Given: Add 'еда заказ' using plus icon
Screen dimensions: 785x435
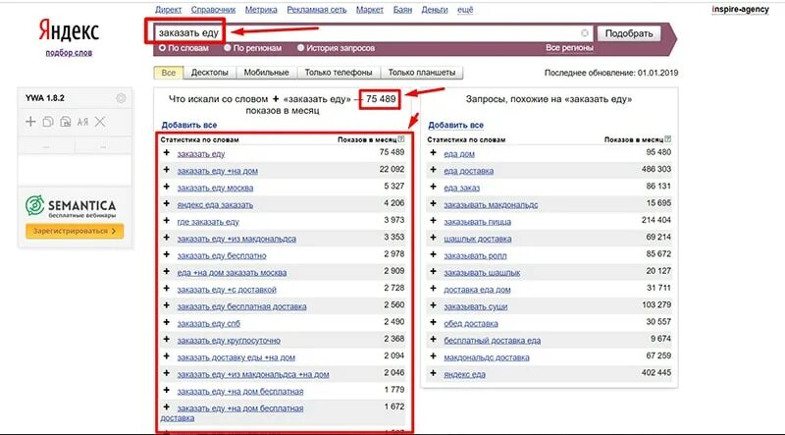Looking at the screenshot, I should [x=434, y=187].
